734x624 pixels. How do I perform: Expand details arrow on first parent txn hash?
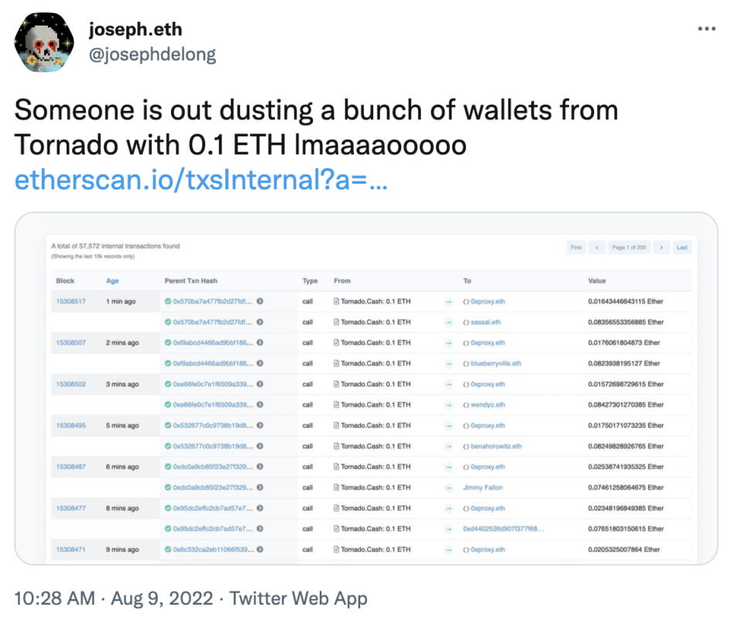coord(260,301)
